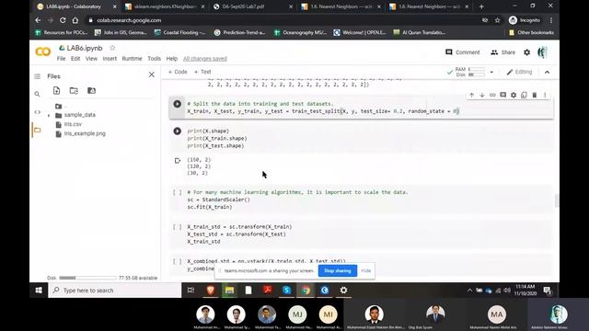The image size is (589, 331).
Task: Move cell up arrow icon
Action: click(471, 95)
